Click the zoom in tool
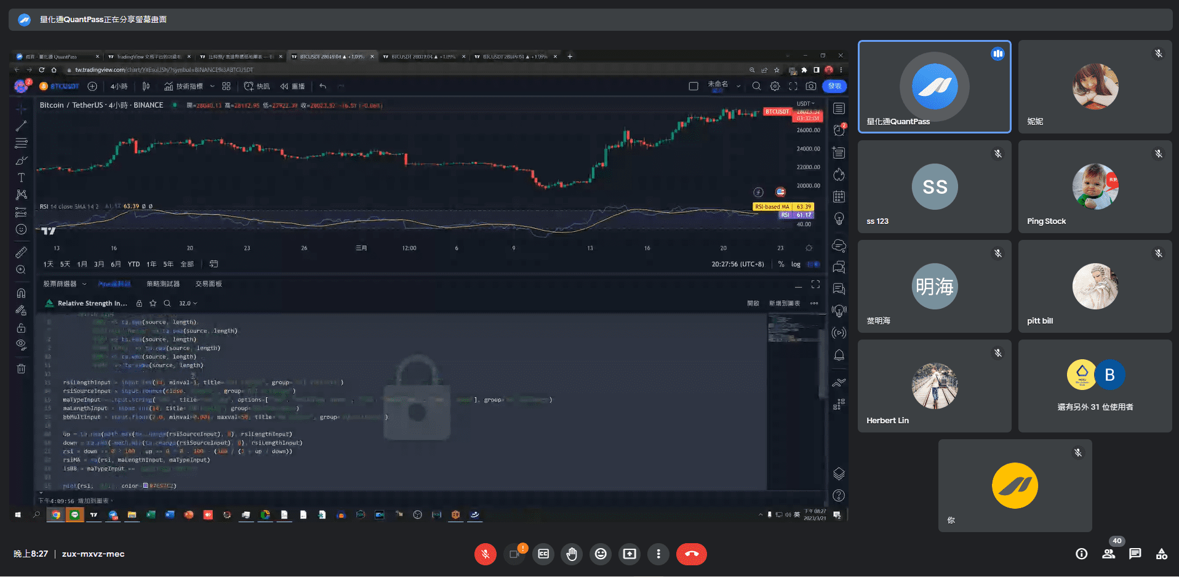The height and width of the screenshot is (577, 1179). 21,269
